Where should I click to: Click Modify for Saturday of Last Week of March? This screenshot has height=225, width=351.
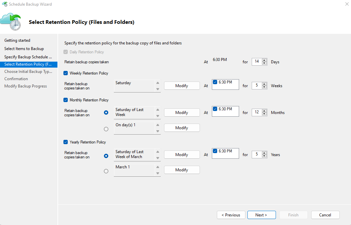pos(182,154)
